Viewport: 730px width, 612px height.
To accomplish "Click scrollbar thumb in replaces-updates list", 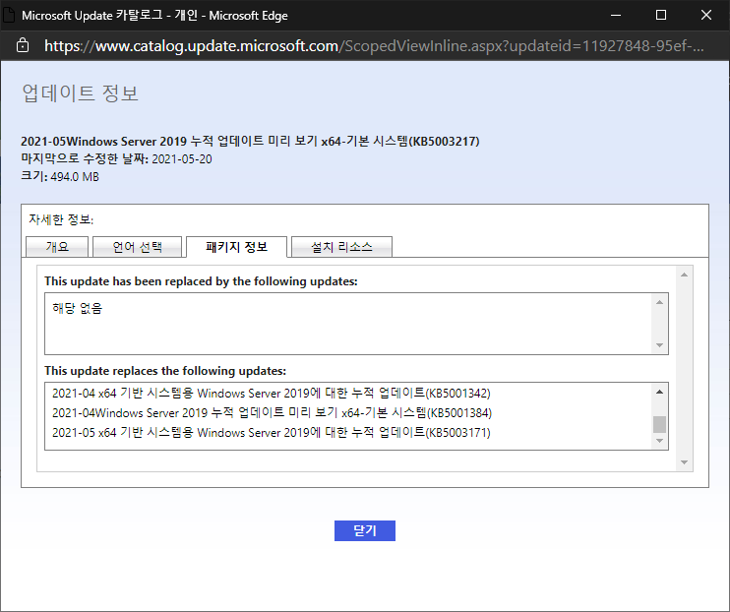I will pos(659,424).
